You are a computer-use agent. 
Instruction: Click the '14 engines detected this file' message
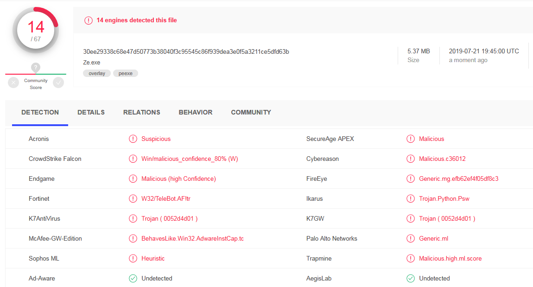(137, 20)
